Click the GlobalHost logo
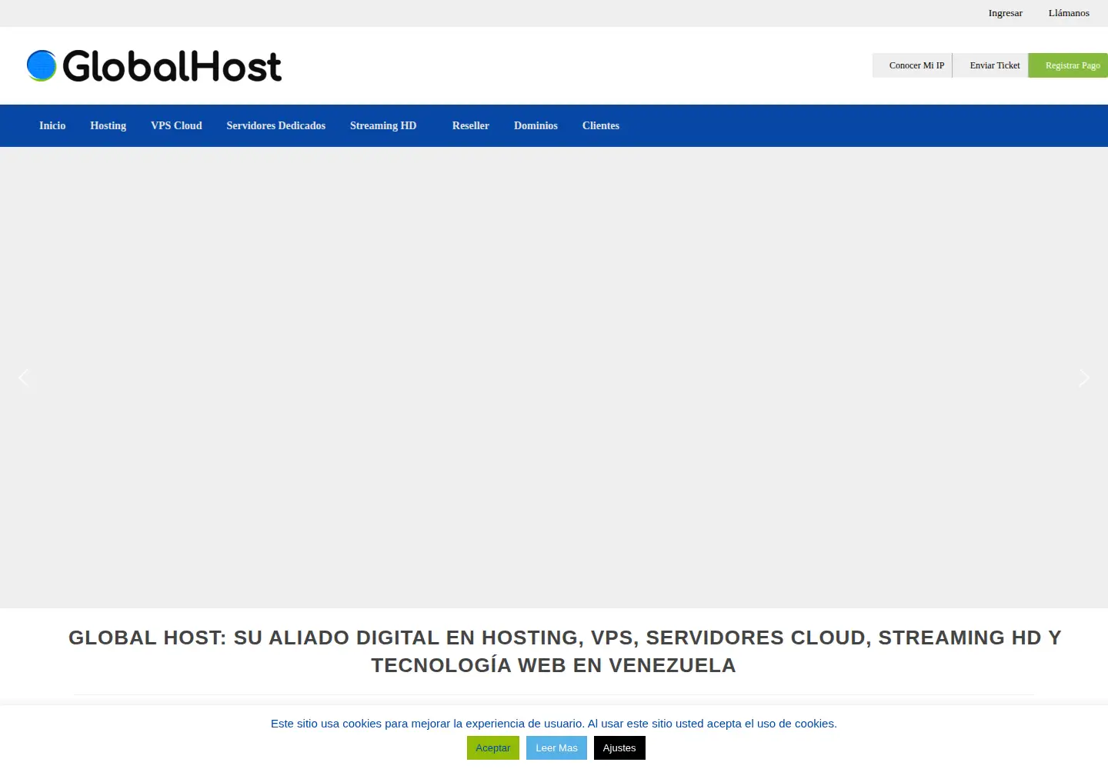The width and height of the screenshot is (1108, 769). coord(154,66)
